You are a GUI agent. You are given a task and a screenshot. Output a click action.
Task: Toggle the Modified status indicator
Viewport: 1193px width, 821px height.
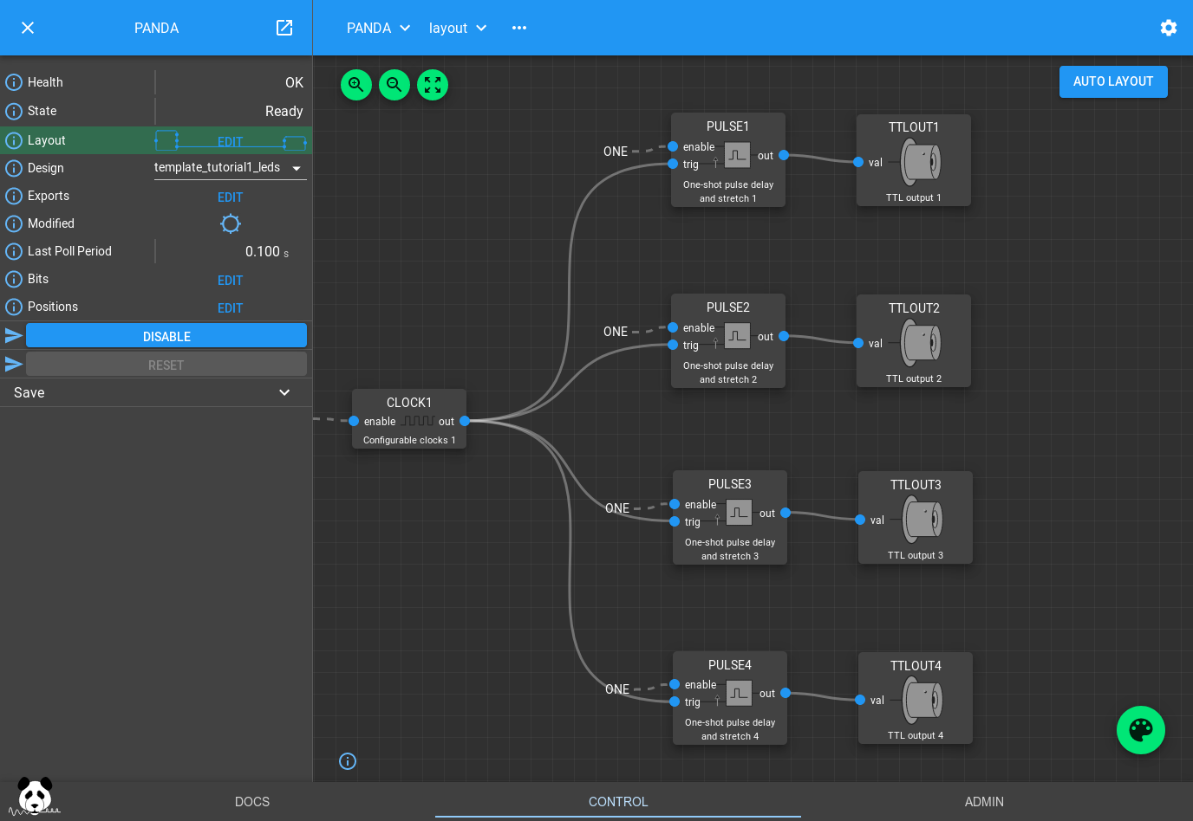[x=230, y=223]
